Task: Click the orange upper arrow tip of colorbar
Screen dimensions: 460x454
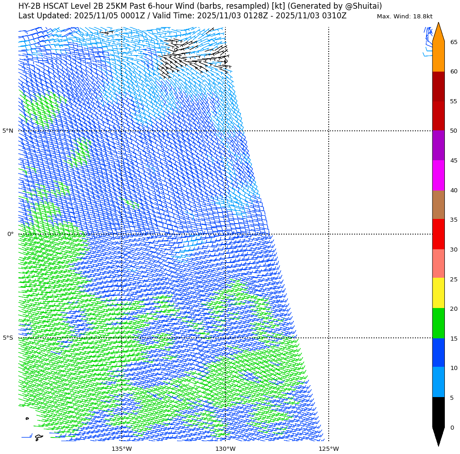Action: click(438, 31)
